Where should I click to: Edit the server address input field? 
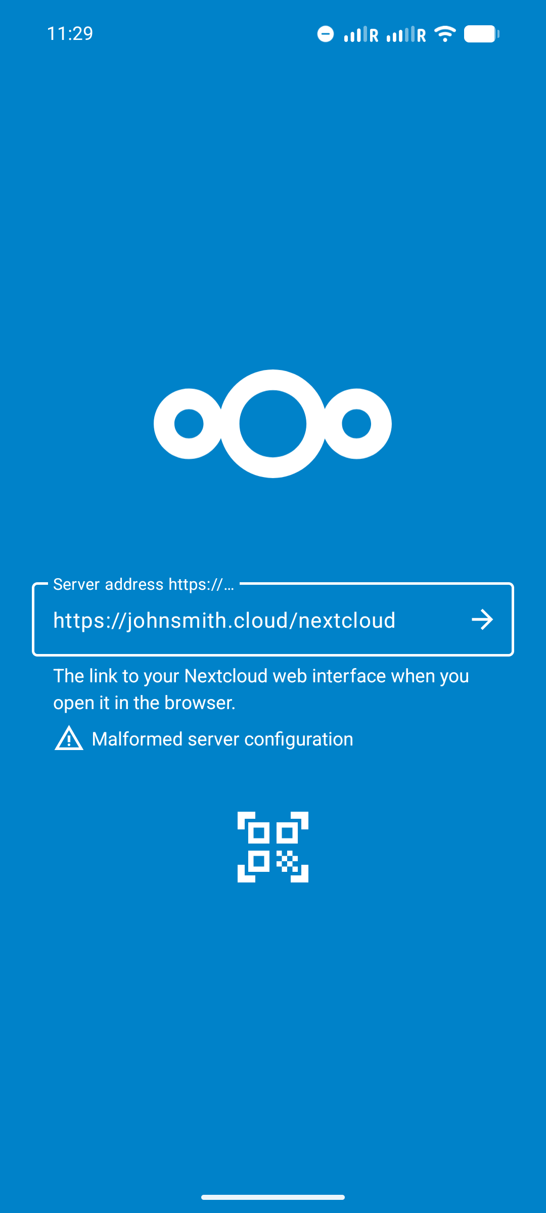tap(273, 620)
